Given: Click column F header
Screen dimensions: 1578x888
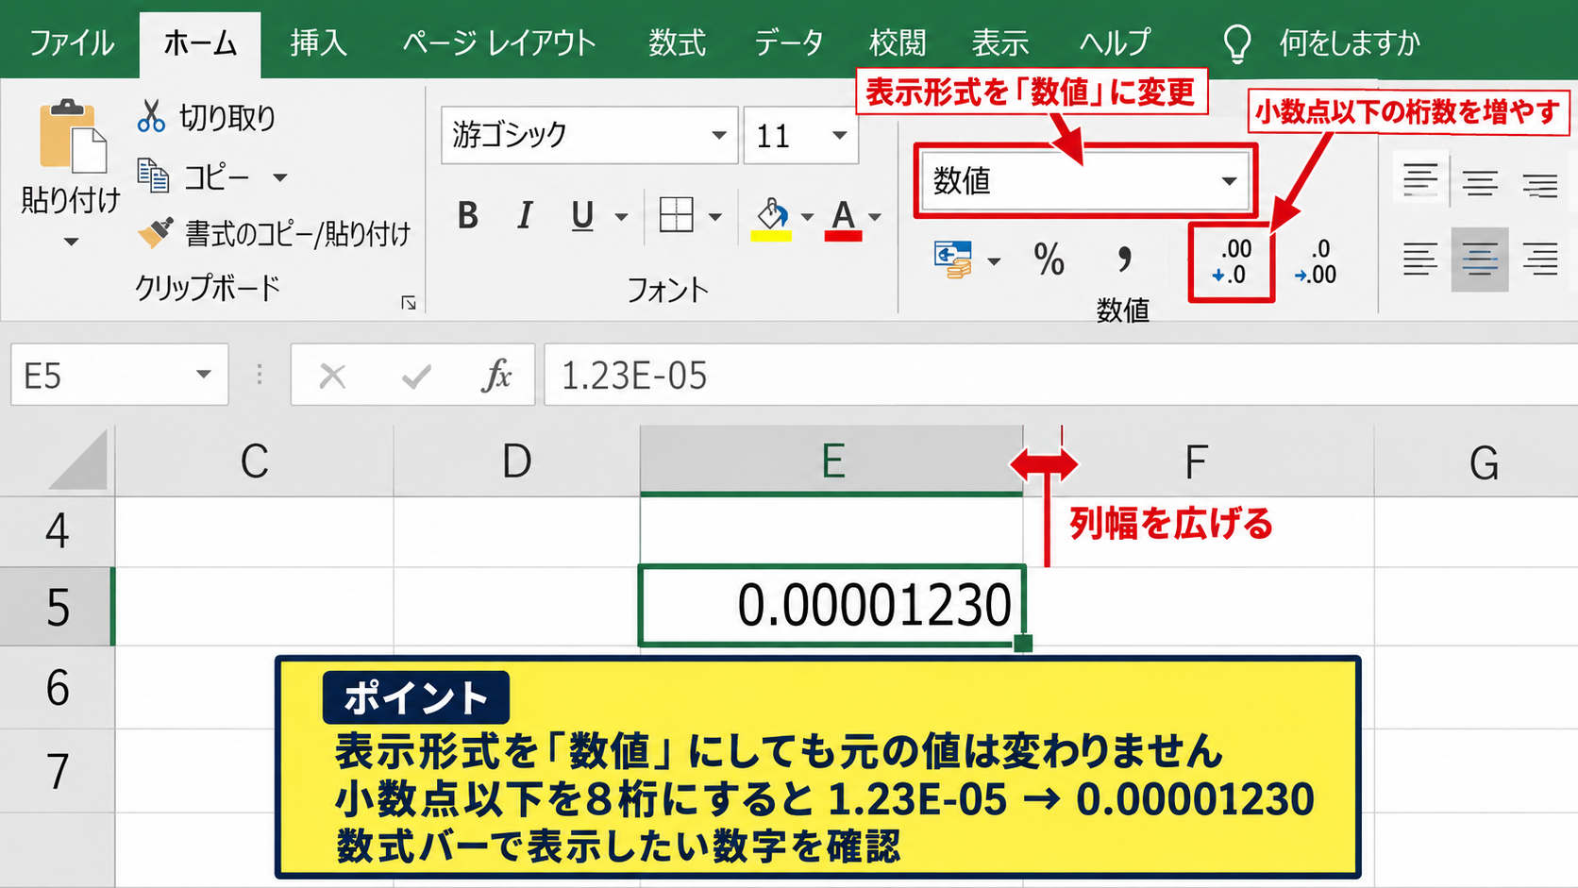Looking at the screenshot, I should [1199, 461].
